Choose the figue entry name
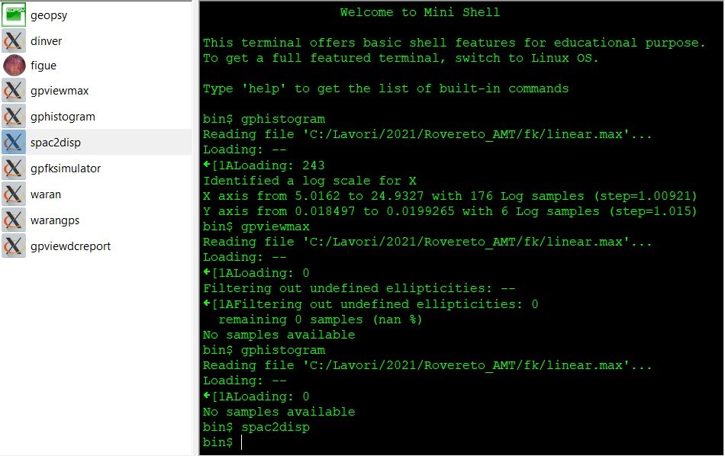The image size is (725, 456). pyautogui.click(x=43, y=66)
